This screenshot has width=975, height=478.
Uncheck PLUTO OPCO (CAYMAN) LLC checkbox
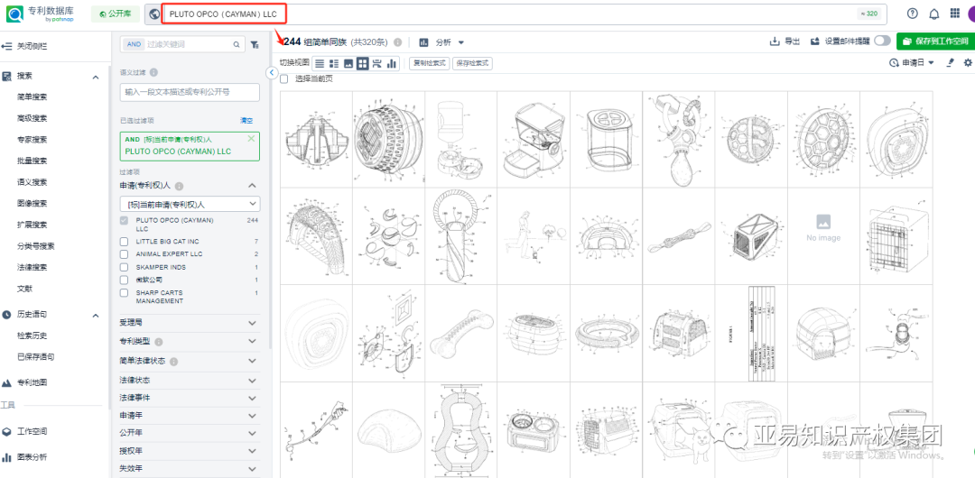click(125, 221)
